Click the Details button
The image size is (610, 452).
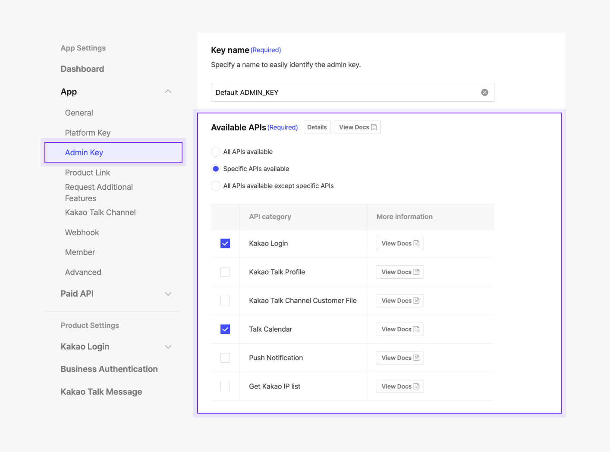(x=317, y=127)
